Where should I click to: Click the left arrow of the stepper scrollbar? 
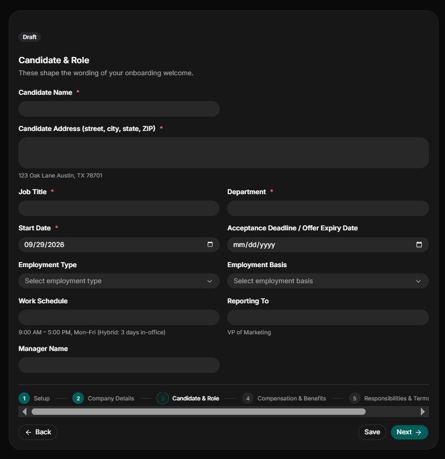25,411
